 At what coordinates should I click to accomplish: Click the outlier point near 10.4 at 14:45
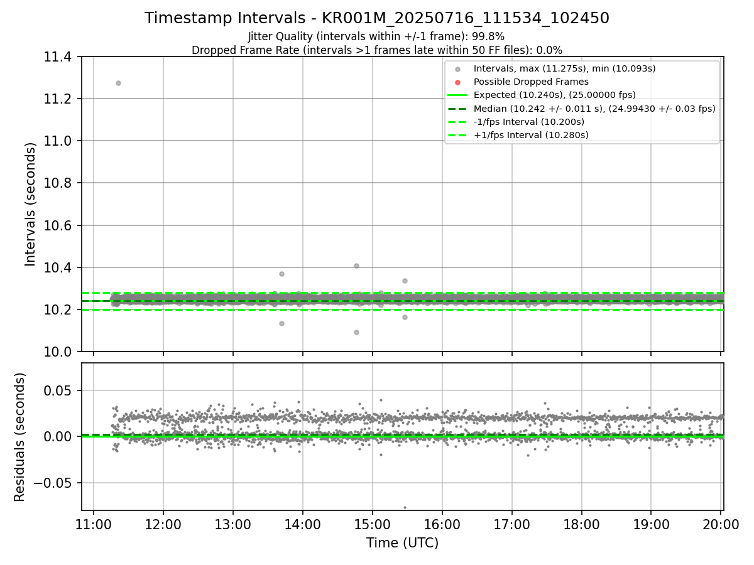356,266
